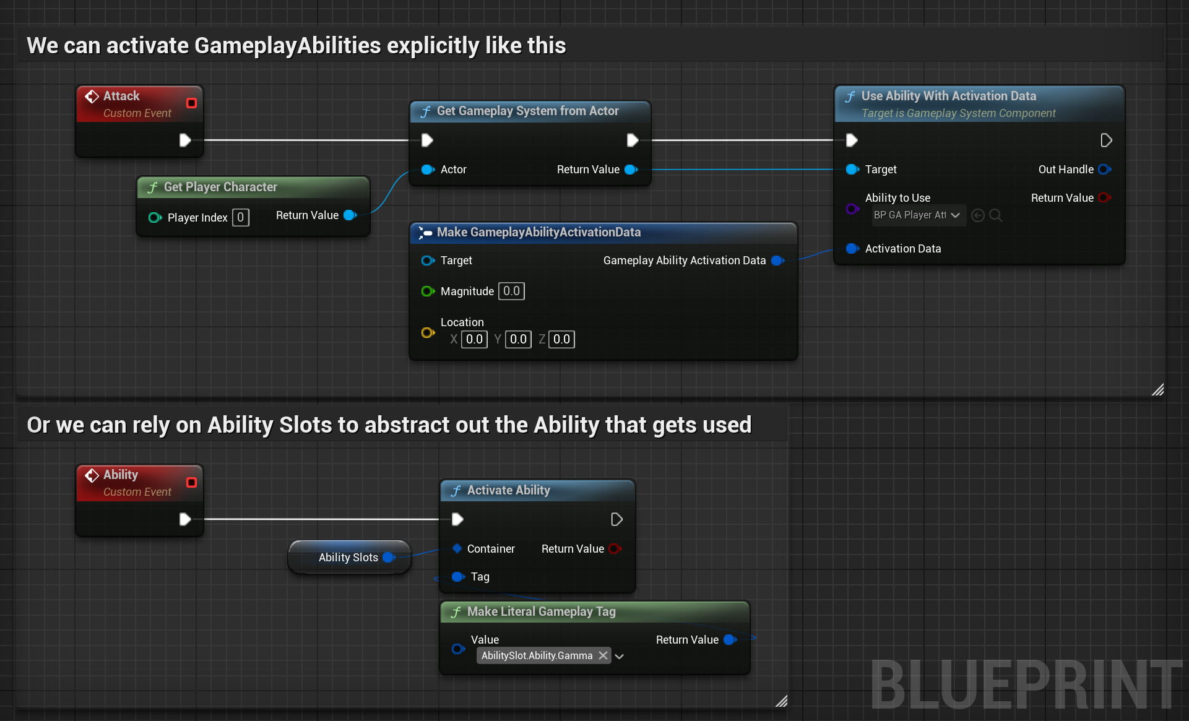Screen dimensions: 1189x721
Task: Click the Location Y value field
Action: 518,339
